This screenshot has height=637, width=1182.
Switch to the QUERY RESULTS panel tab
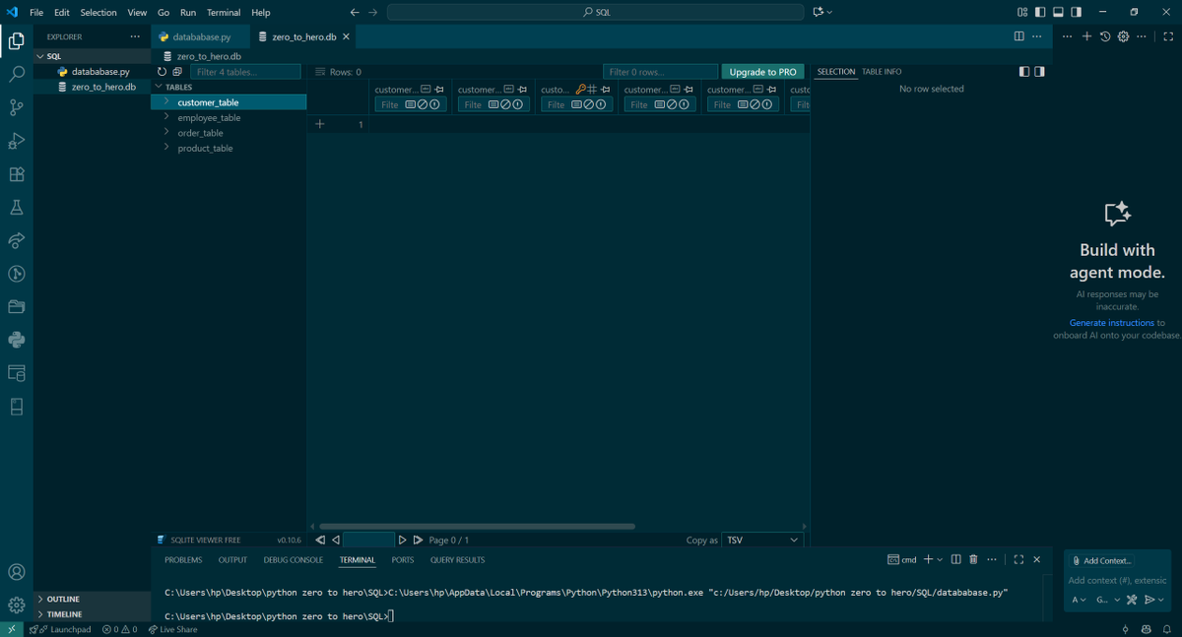click(457, 559)
